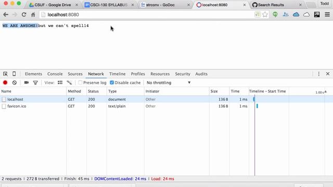Sort by the Status column header
The image size is (333, 187).
(x=97, y=91)
